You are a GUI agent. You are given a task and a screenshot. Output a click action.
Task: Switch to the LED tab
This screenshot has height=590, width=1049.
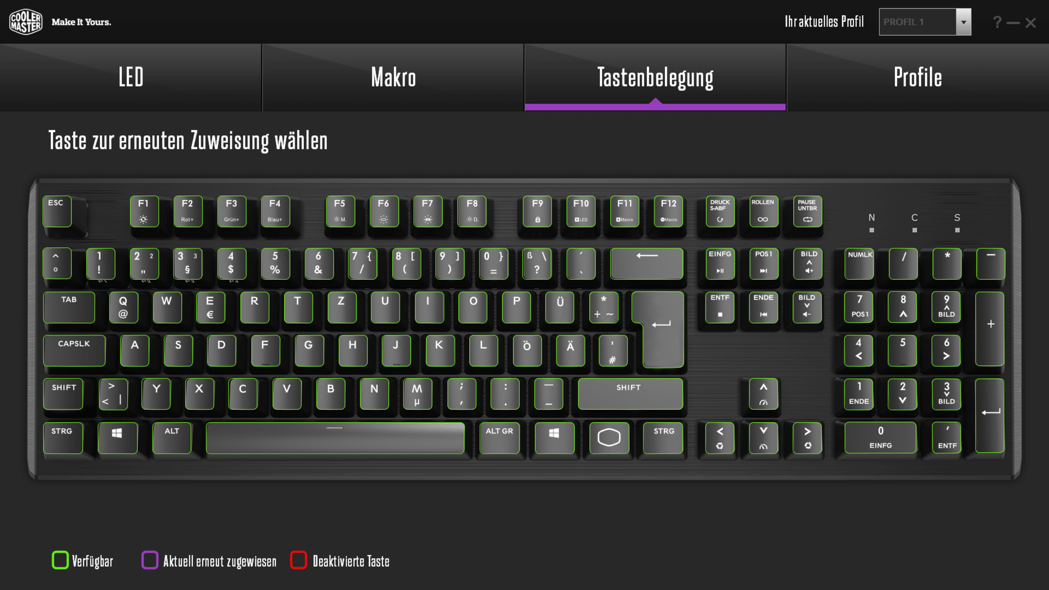pyautogui.click(x=131, y=77)
